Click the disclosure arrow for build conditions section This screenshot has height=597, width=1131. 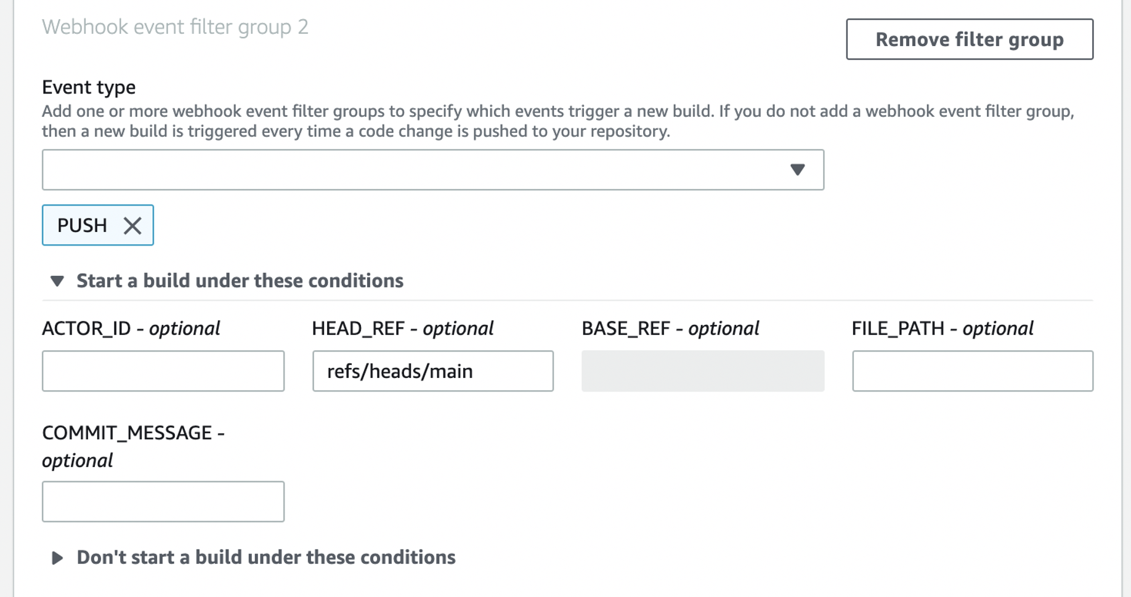point(57,281)
